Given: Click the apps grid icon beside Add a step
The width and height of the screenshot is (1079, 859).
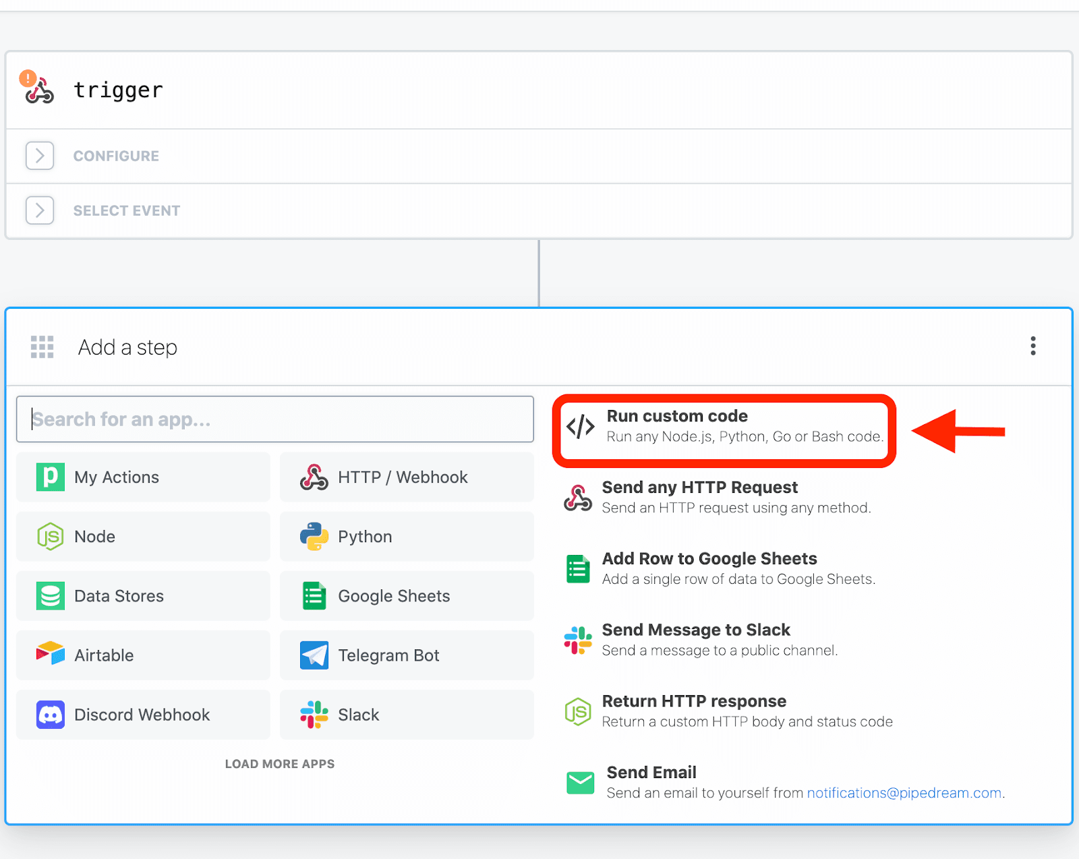Looking at the screenshot, I should pyautogui.click(x=42, y=347).
